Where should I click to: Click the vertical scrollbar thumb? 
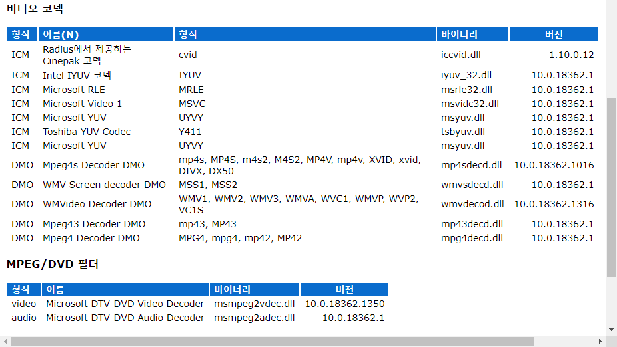[x=611, y=187]
